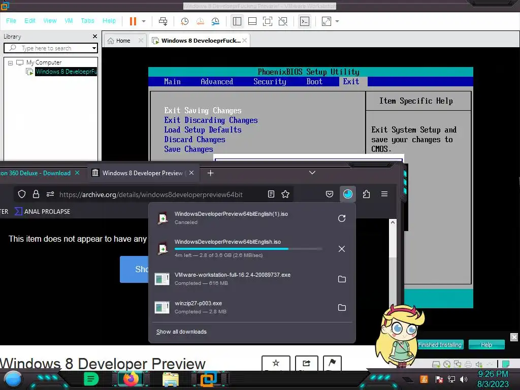Click the volume speaker tray icon
This screenshot has height=390, width=520.
[x=464, y=379]
